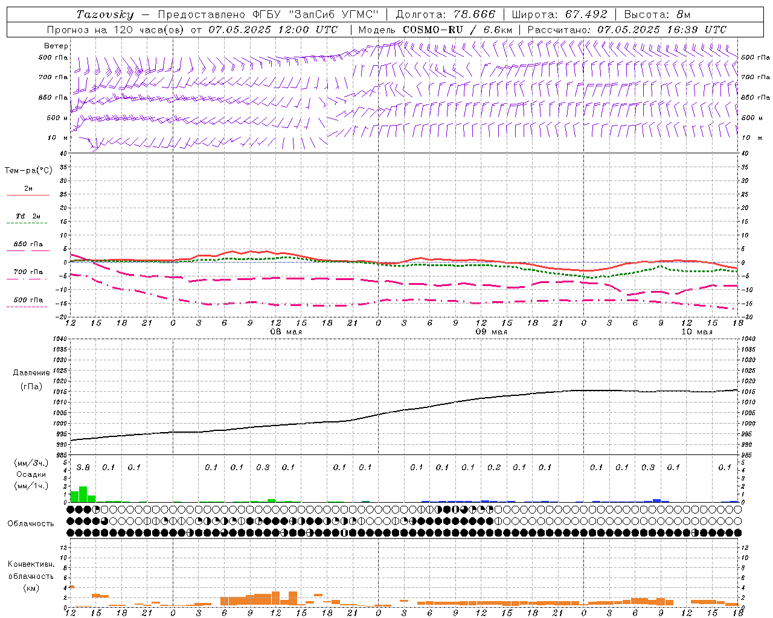Click the "Конвективн." convective cloud label
Viewport: 773px width, 618px height.
(31, 564)
